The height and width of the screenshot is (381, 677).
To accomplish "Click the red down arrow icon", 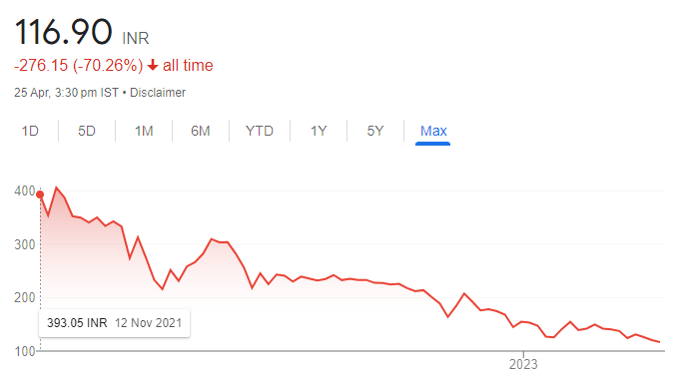I will tap(153, 65).
